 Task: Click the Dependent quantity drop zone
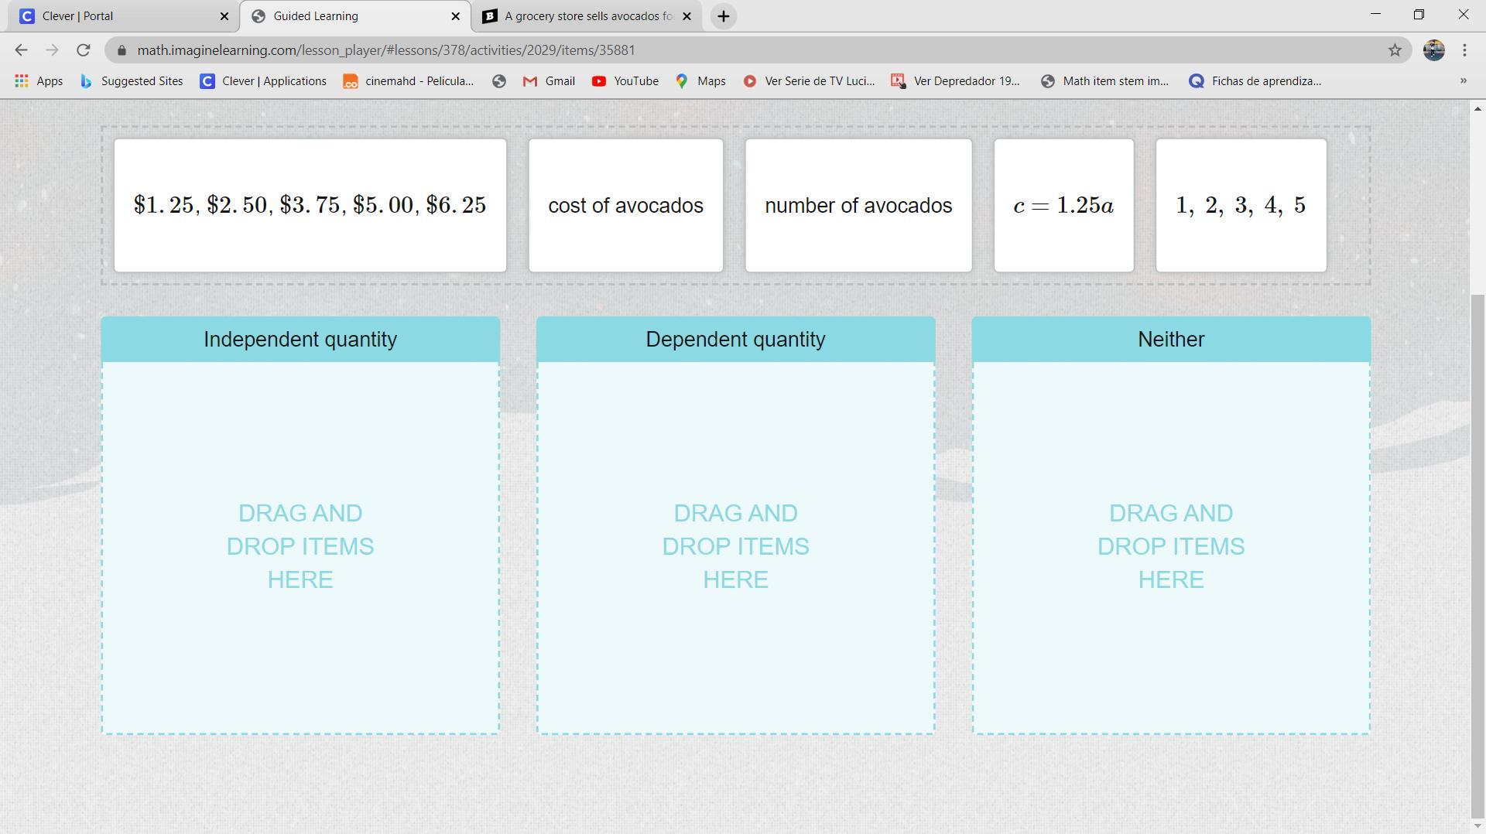[x=736, y=548]
